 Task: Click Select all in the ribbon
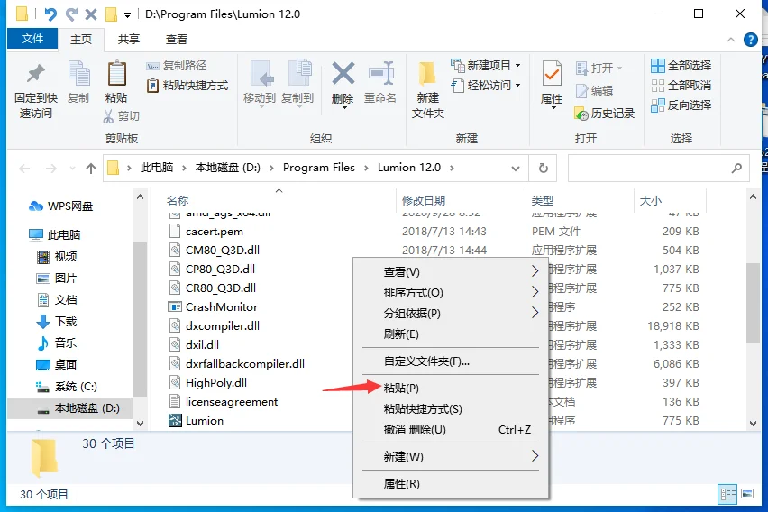(x=681, y=65)
